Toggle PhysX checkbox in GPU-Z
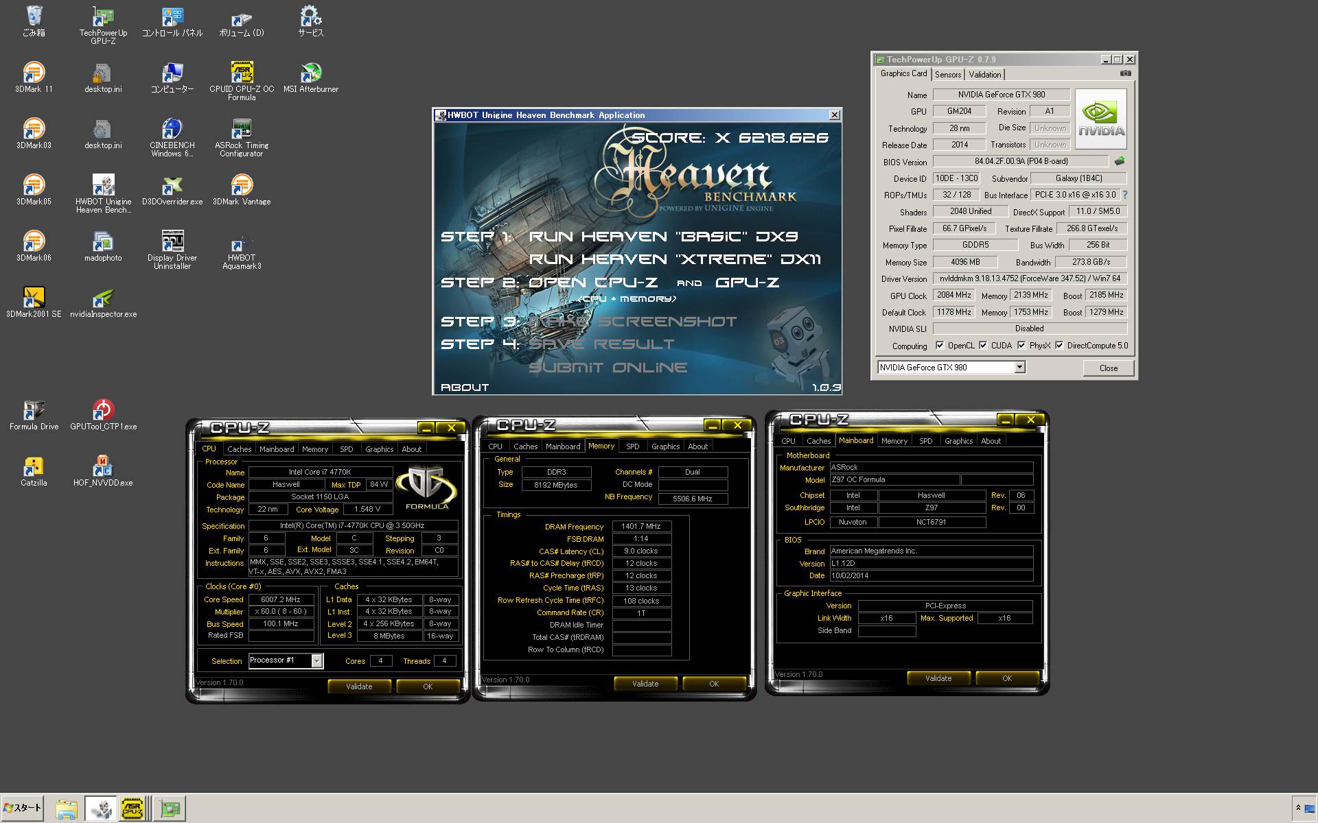Screen dimensions: 1318x823 click(1021, 346)
